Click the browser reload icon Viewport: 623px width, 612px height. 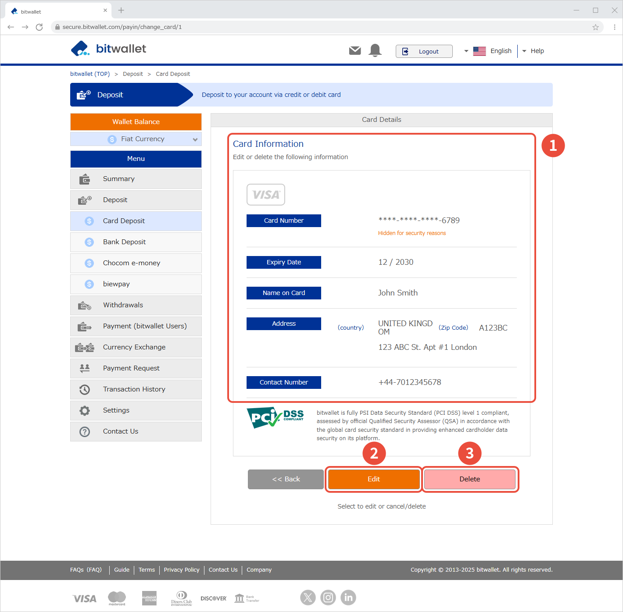39,27
